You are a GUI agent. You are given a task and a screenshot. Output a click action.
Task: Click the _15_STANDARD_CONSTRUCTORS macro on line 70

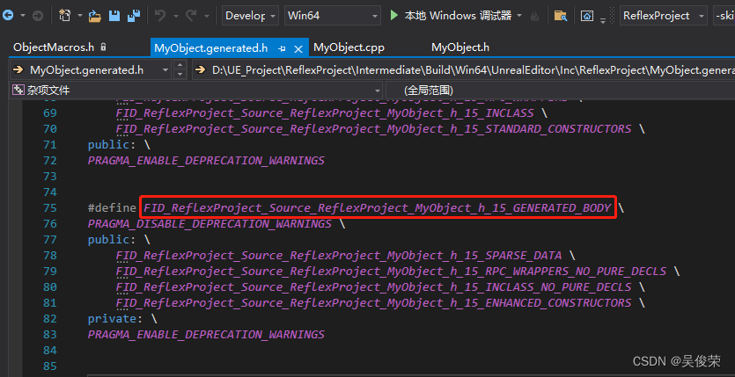pos(373,129)
